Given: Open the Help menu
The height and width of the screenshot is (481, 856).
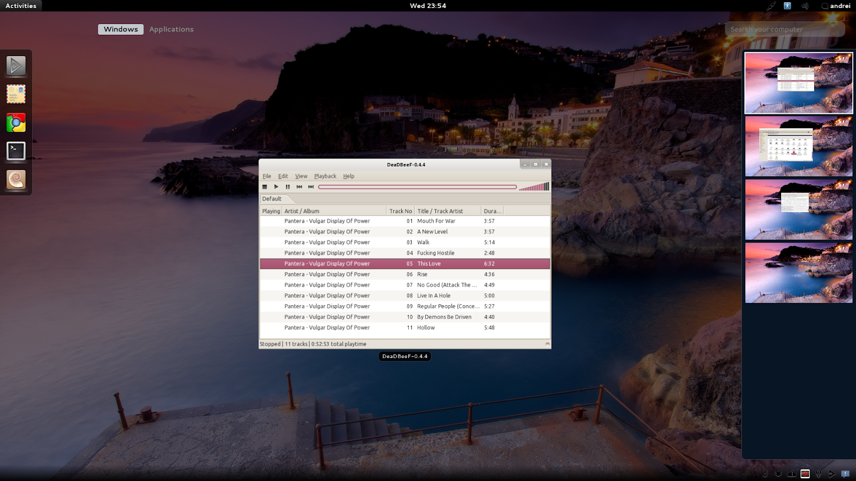Looking at the screenshot, I should pyautogui.click(x=349, y=176).
